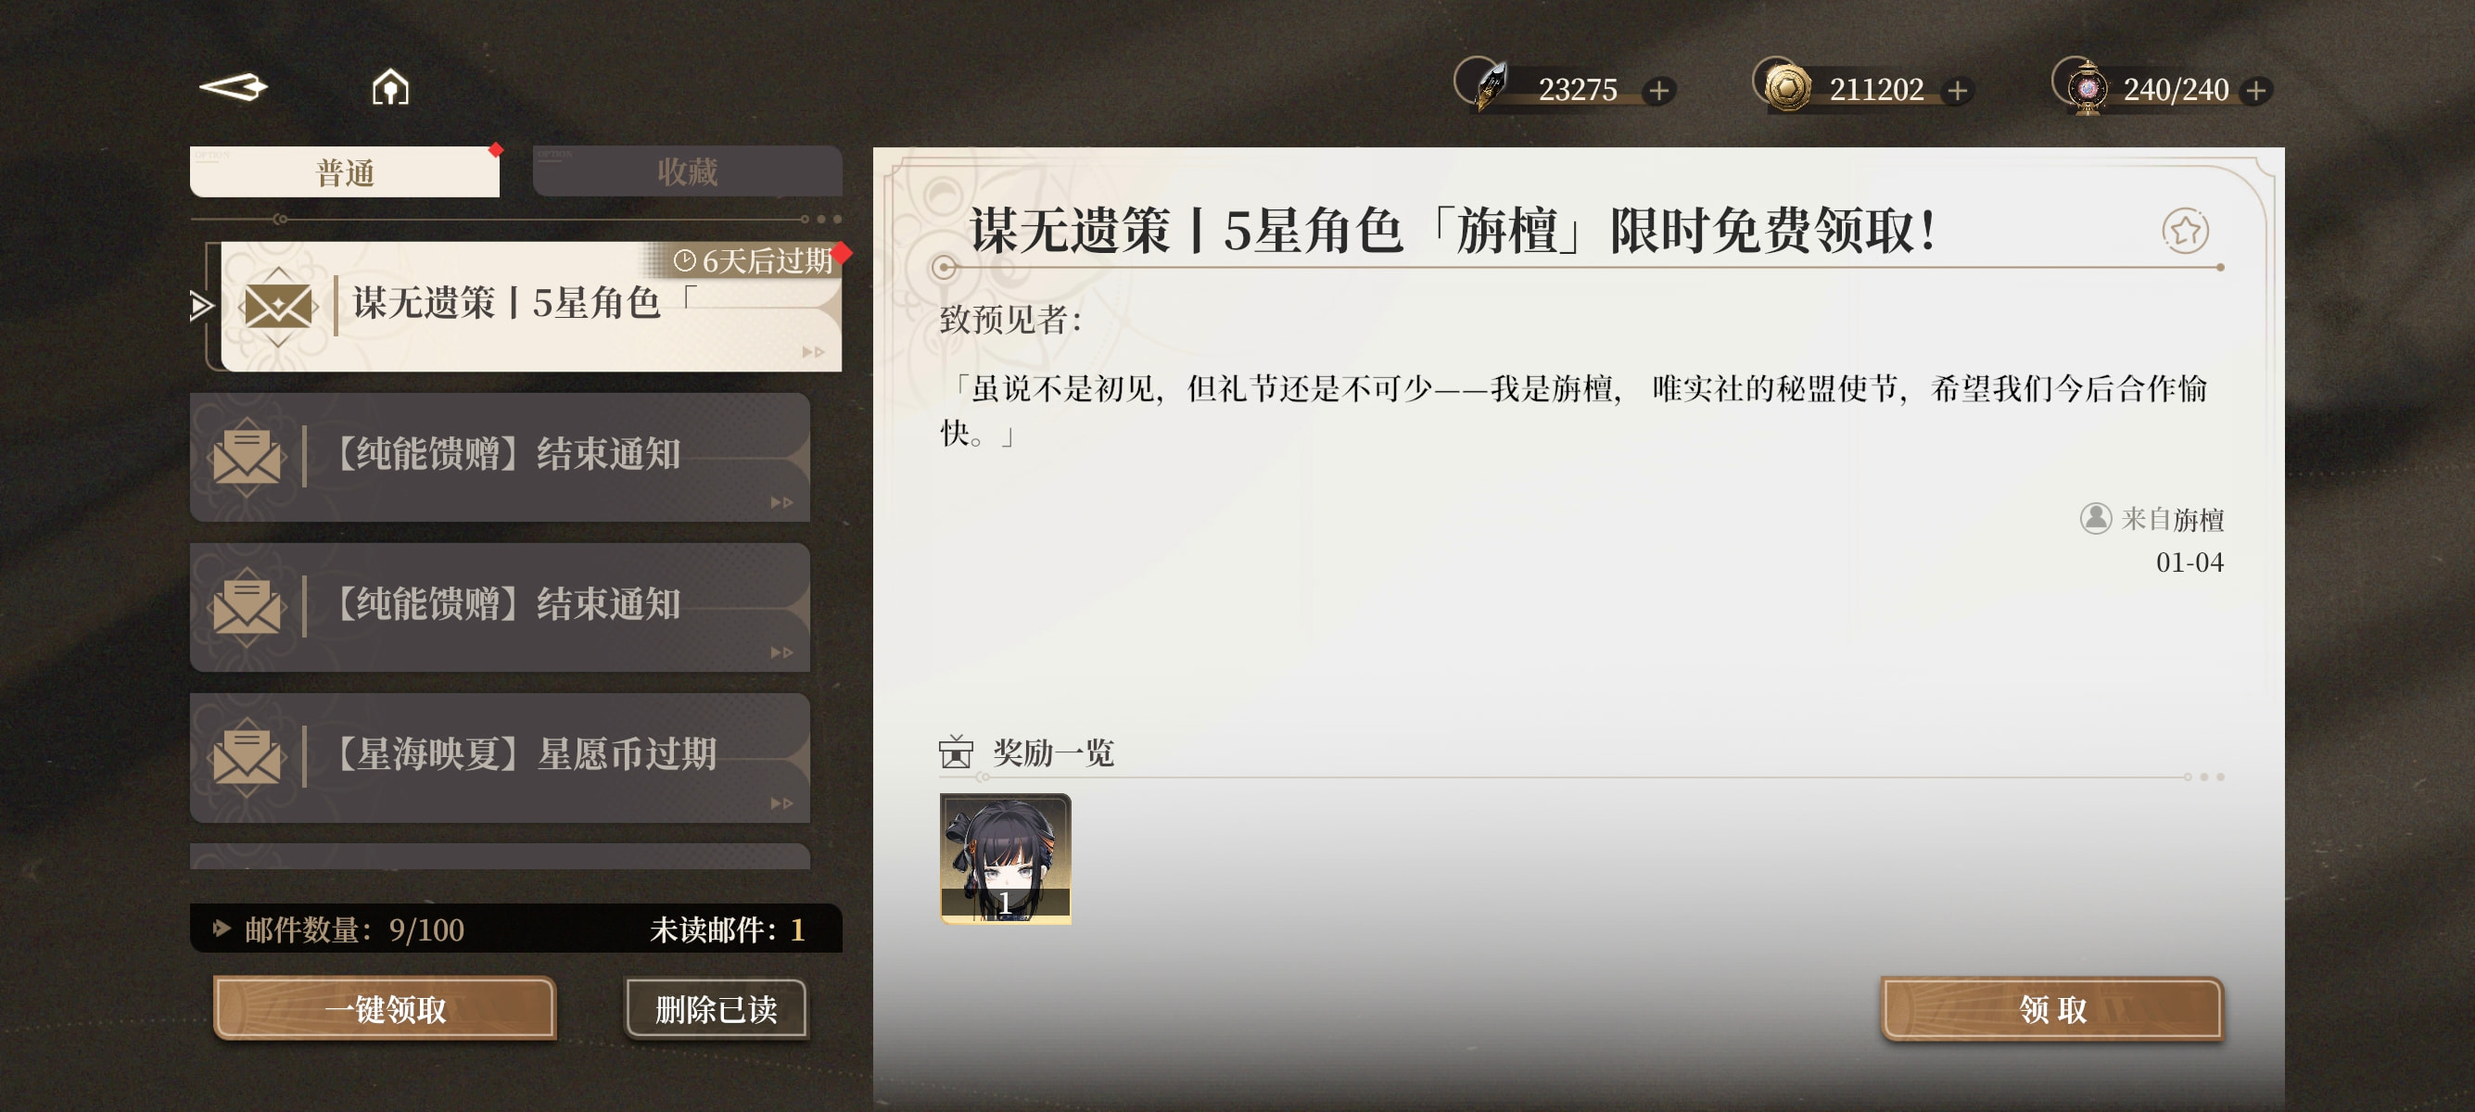The width and height of the screenshot is (2475, 1112).
Task: Go to home via house icon
Action: pyautogui.click(x=390, y=87)
